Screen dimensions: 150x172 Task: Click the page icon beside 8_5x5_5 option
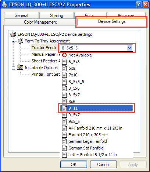click(x=64, y=82)
